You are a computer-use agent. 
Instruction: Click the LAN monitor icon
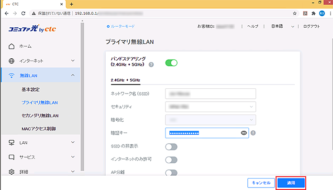point(11,143)
